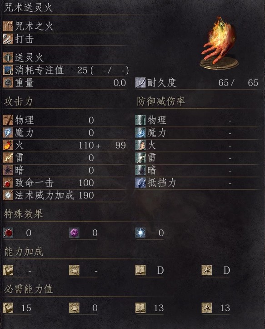Click the 重量 weight icon
This screenshot has width=265, height=329.
pyautogui.click(x=8, y=83)
